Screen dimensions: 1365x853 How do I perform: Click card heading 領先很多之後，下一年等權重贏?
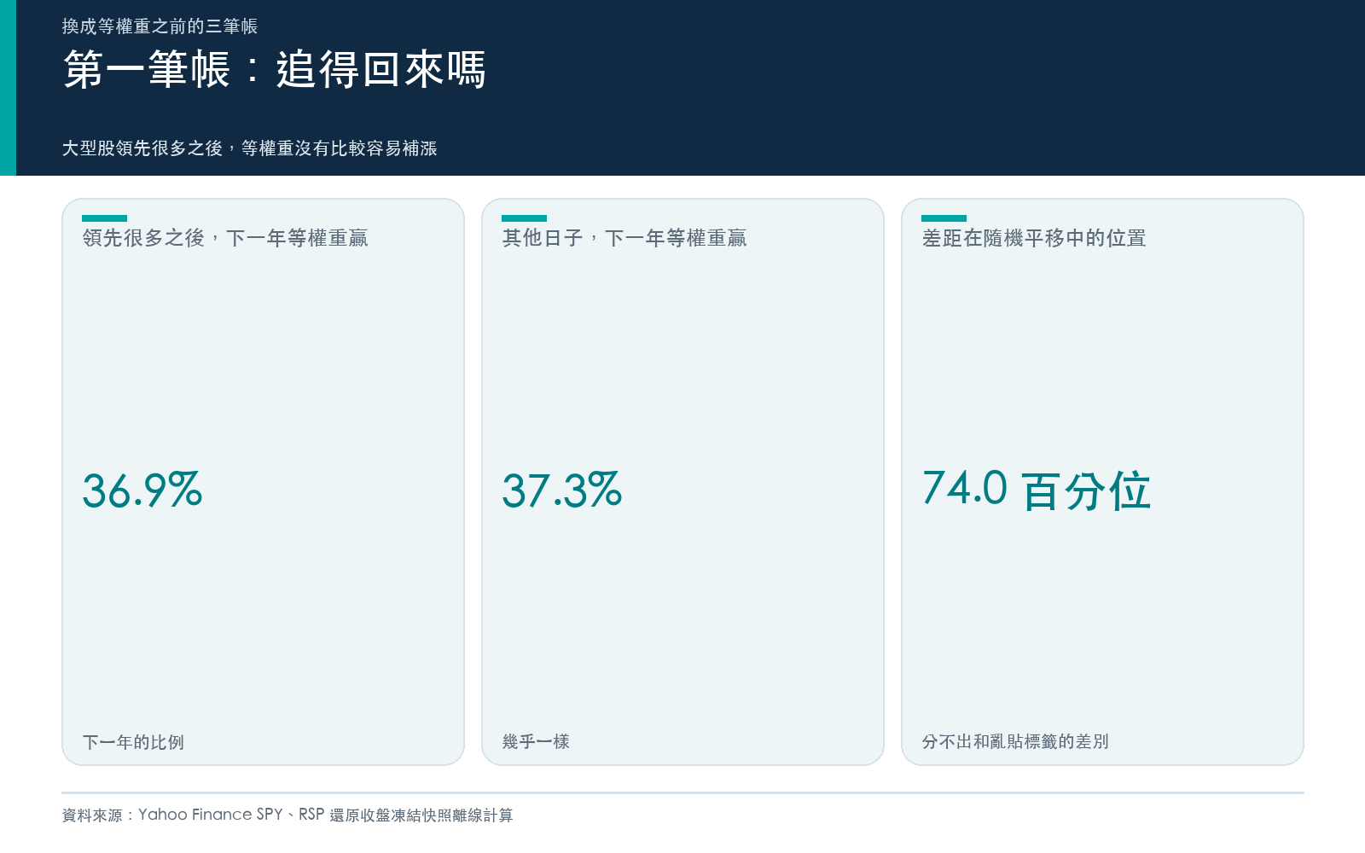pos(225,238)
